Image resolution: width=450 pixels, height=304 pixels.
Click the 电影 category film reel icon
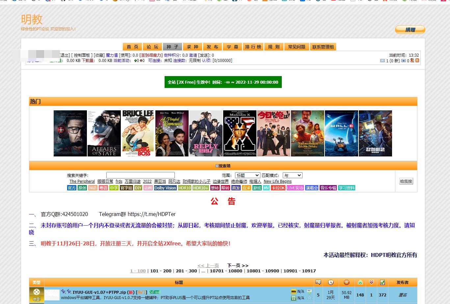(37, 295)
